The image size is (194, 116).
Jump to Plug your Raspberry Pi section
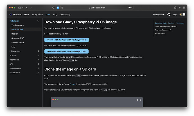163,30
